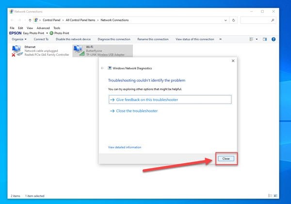Image resolution: width=291 pixels, height=204 pixels.
Task: Click the Network Connections window title icon
Action: [11, 11]
